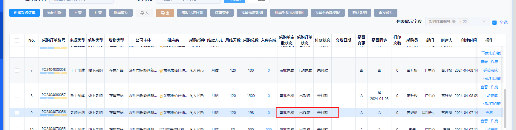Viewport: 516px width, 130px height.
Task: Click the supplier star icon in row 8
Action: 161,96
